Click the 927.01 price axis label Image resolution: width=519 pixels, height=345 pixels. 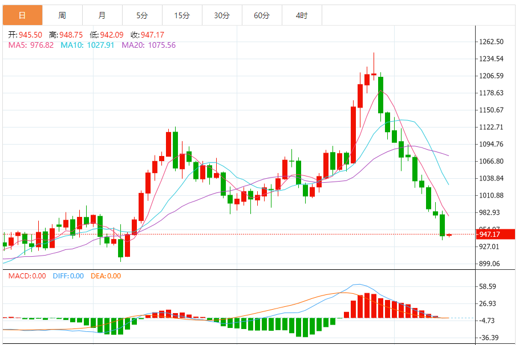click(489, 247)
